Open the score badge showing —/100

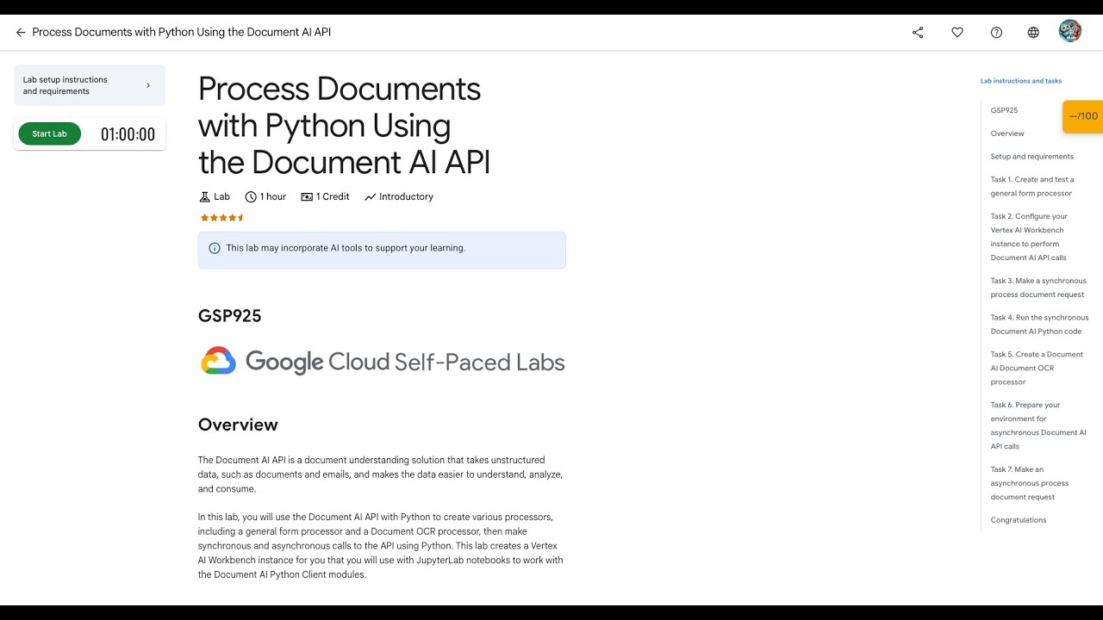pyautogui.click(x=1082, y=116)
